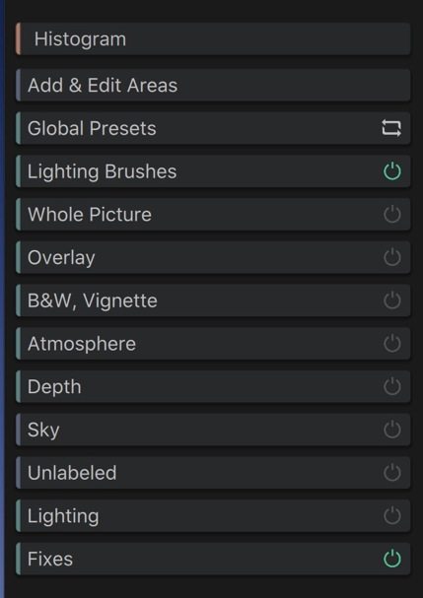Viewport: 423px width, 598px height.
Task: Disable the green Fixes power icon
Action: 392,560
